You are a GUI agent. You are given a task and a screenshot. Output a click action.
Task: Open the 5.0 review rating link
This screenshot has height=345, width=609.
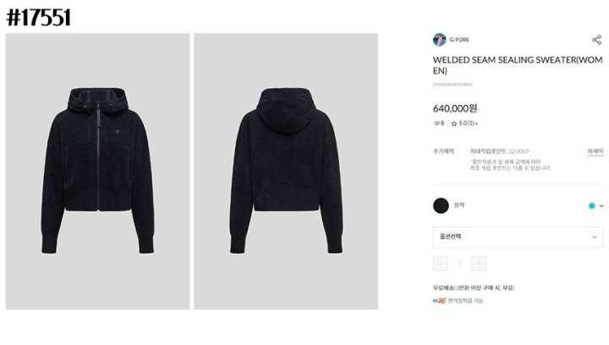point(468,123)
